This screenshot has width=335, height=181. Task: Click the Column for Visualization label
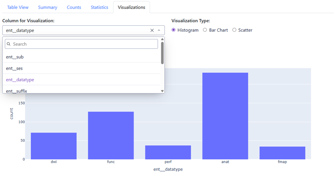coord(28,21)
